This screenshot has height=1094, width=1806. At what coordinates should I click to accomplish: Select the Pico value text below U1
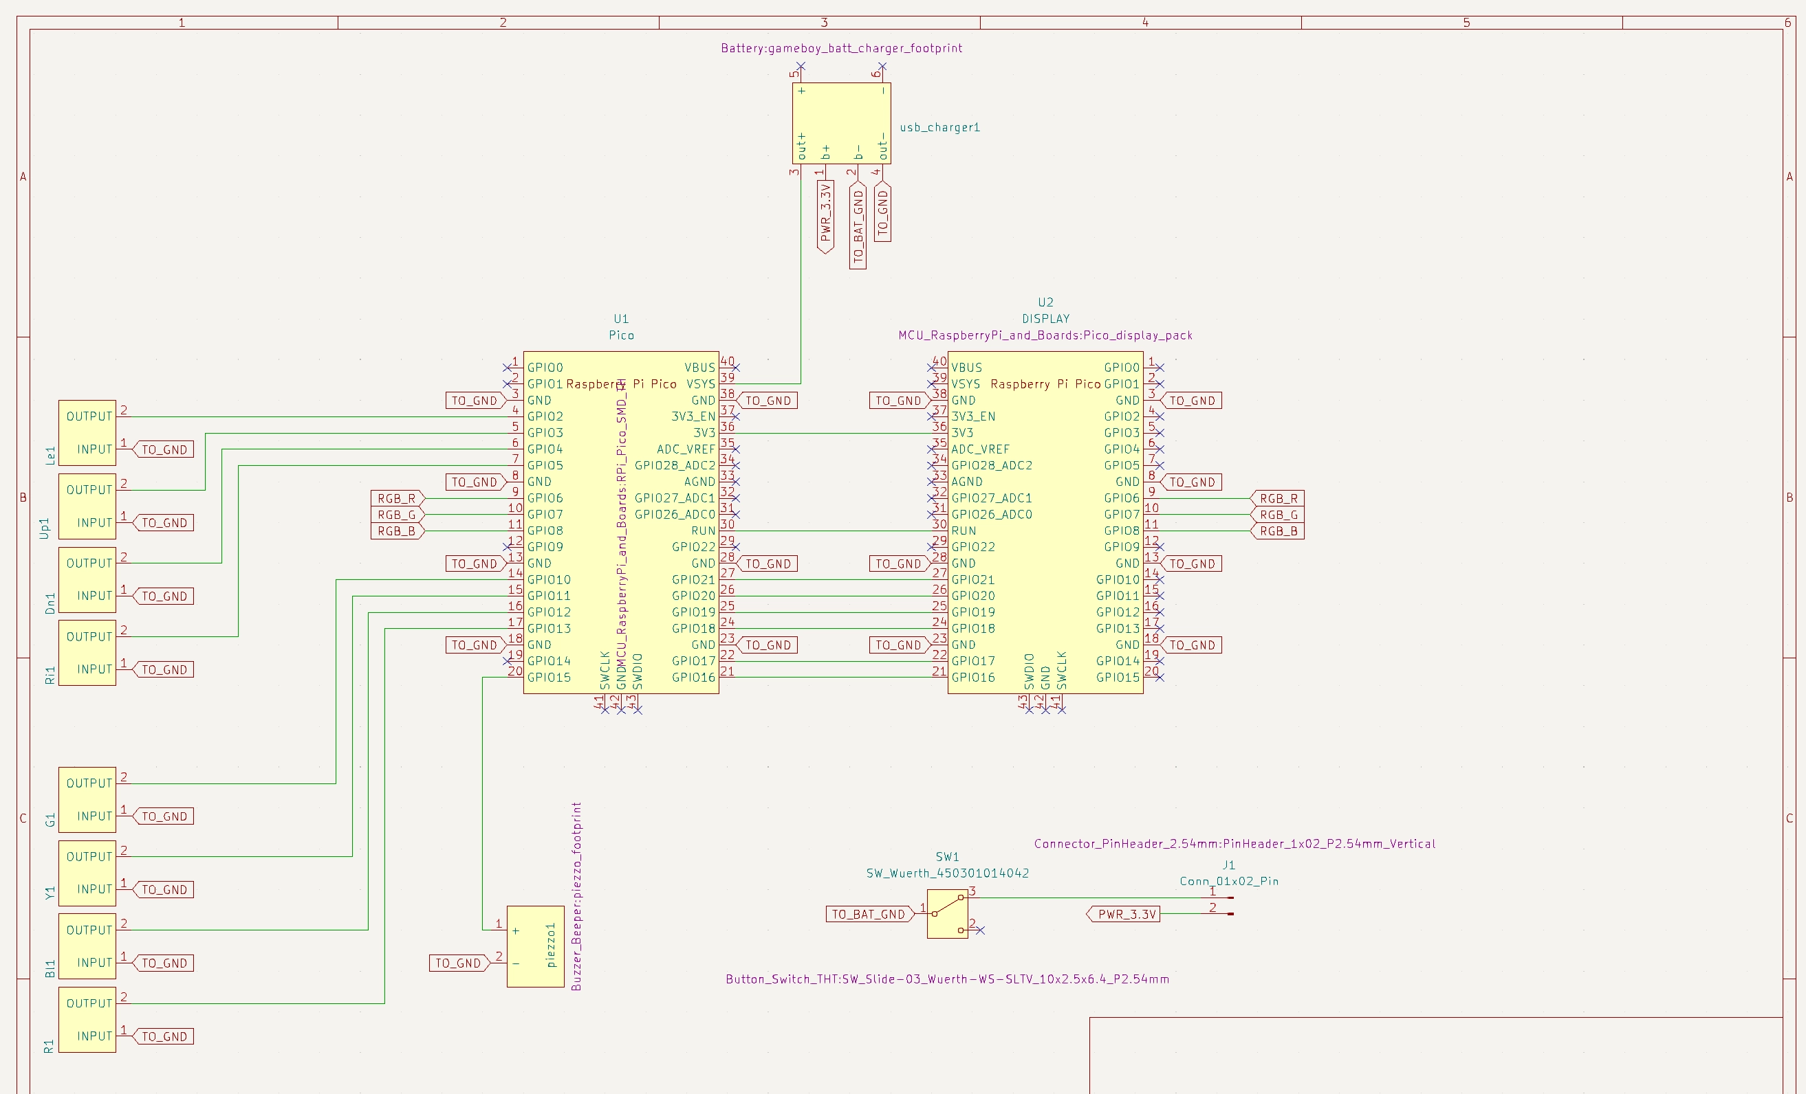point(621,335)
